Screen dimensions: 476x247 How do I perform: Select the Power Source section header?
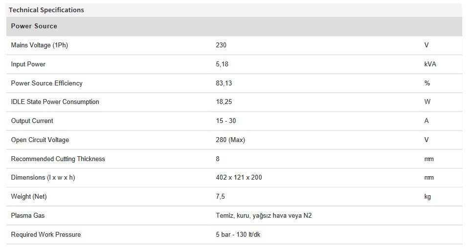[x=34, y=26]
